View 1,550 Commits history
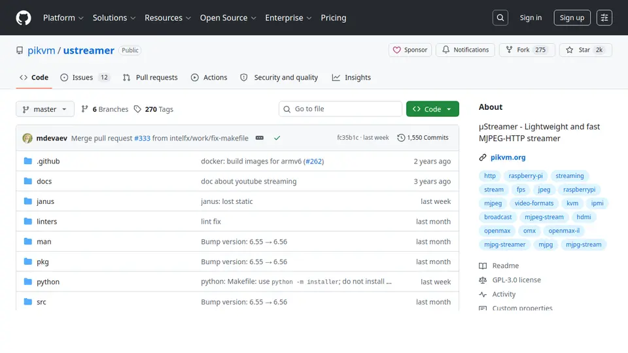The image size is (628, 353). [423, 138]
